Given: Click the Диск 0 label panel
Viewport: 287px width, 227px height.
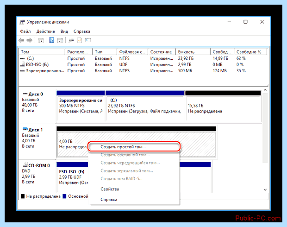Looking at the screenshot, I should [37, 106].
